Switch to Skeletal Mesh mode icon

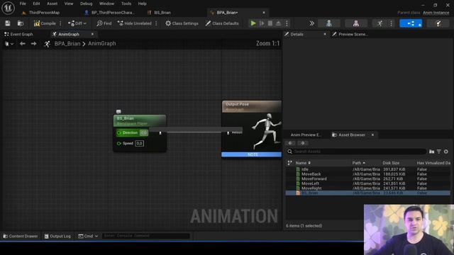356,23
